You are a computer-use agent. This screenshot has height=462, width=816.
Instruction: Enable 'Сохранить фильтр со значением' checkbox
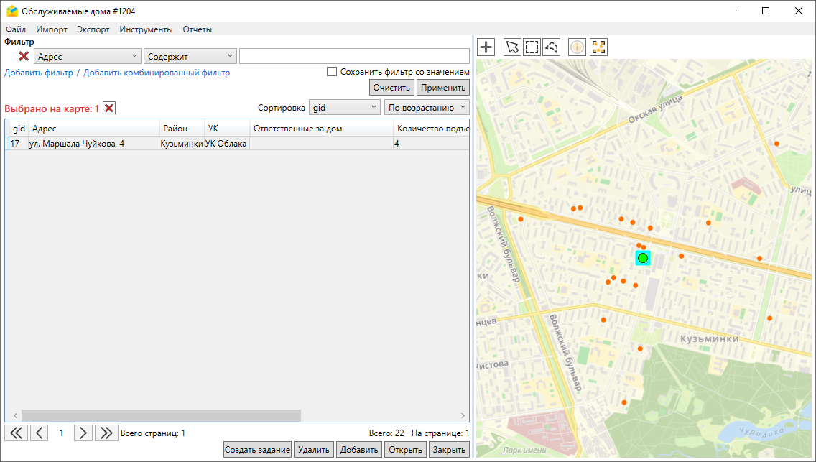332,72
